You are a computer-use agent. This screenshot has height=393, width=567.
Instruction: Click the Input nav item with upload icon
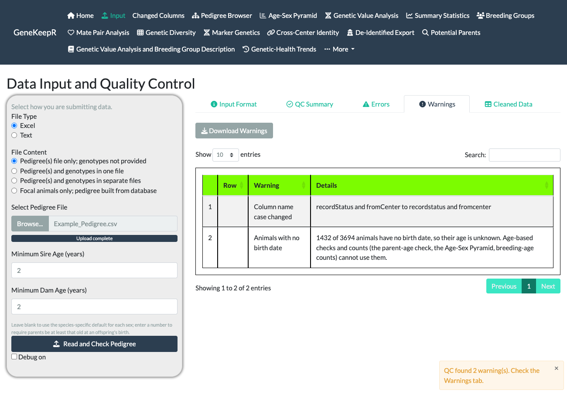point(113,15)
